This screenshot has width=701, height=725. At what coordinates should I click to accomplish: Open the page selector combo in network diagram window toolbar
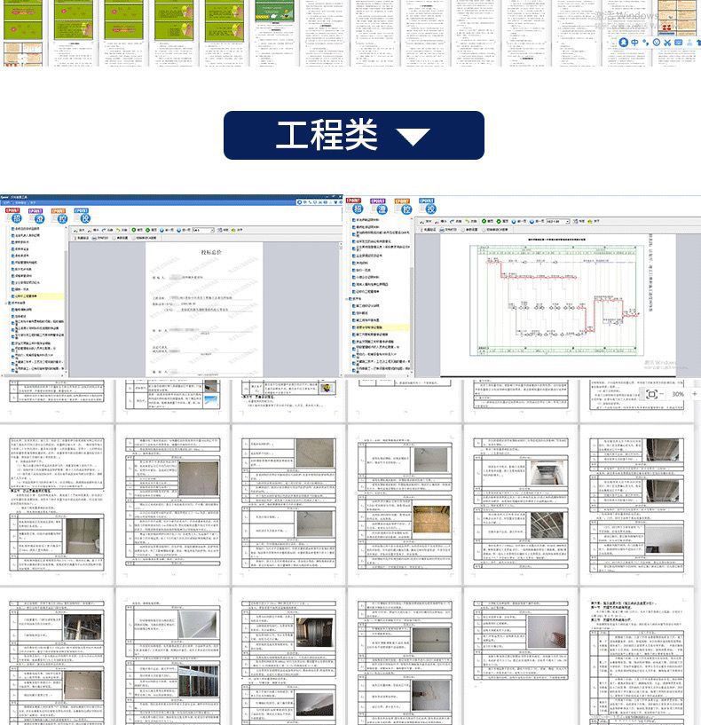tap(557, 222)
